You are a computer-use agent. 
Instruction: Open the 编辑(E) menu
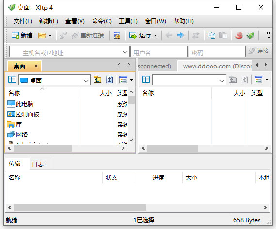click(49, 21)
